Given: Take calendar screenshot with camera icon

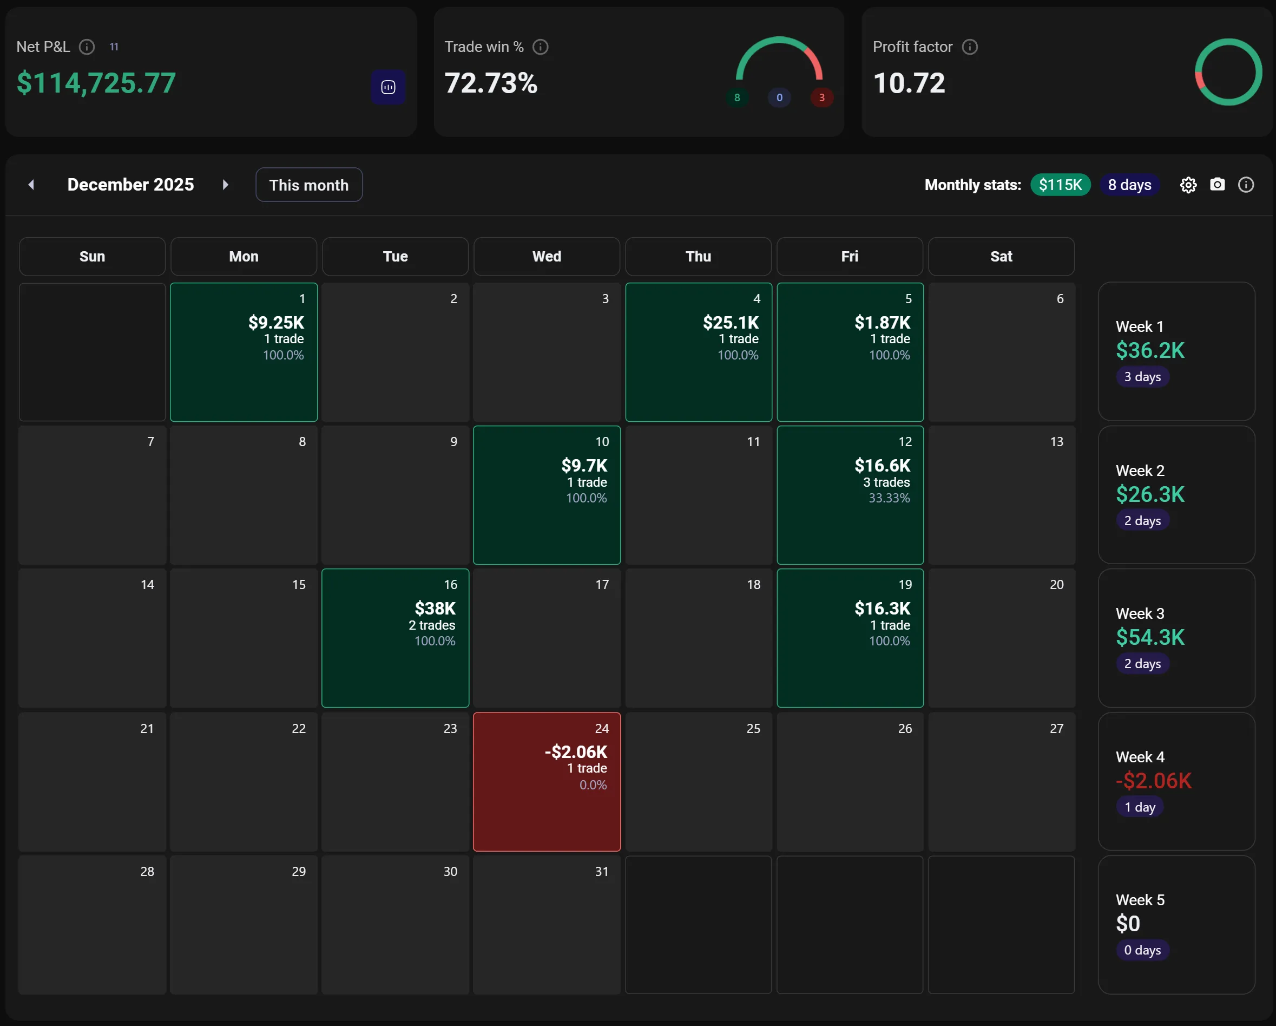Looking at the screenshot, I should [x=1217, y=185].
